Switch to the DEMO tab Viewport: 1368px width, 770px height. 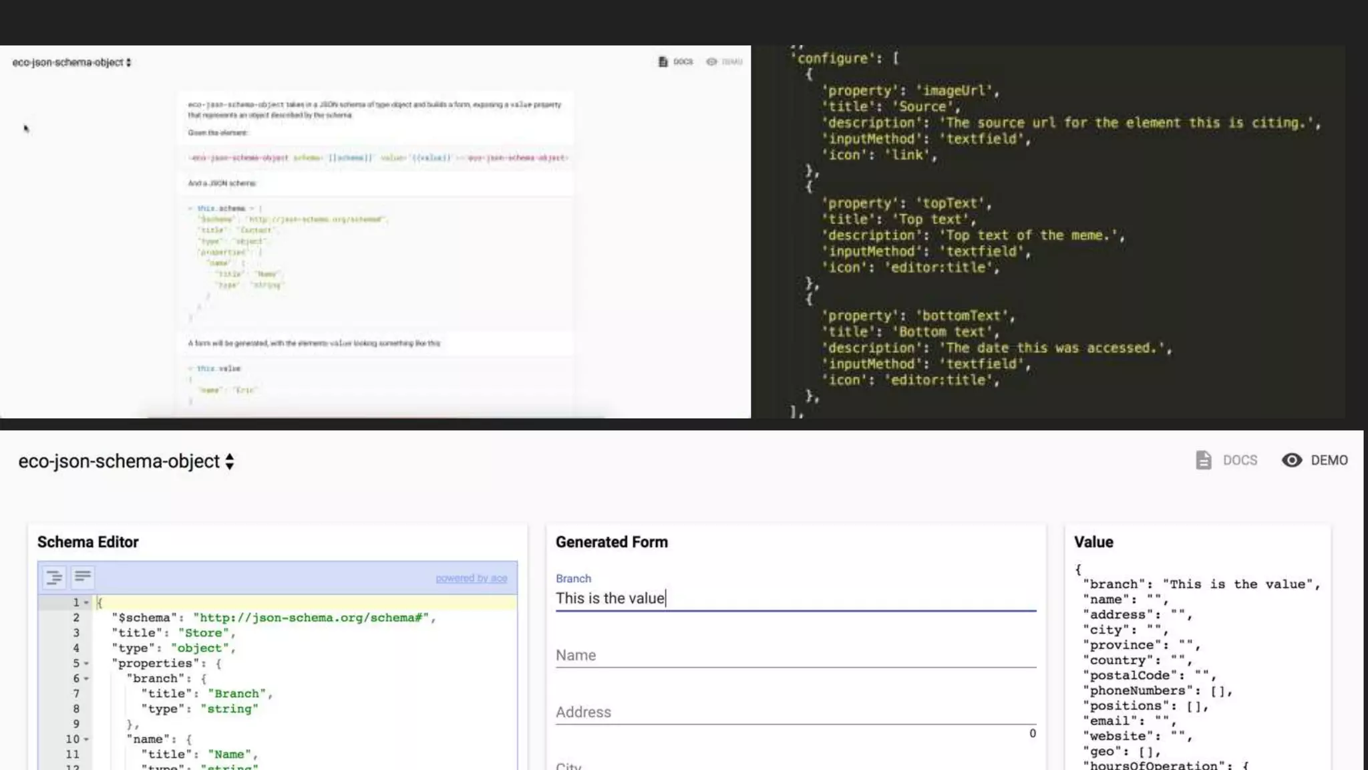point(1329,460)
